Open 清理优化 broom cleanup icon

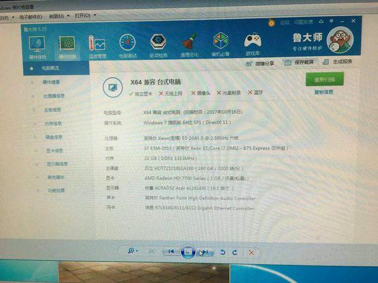coord(189,46)
